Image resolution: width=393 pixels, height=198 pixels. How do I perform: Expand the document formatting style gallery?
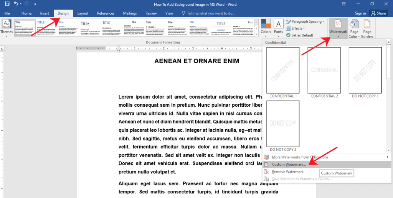[x=256, y=34]
